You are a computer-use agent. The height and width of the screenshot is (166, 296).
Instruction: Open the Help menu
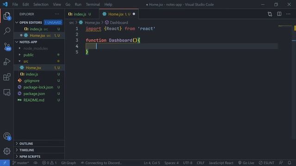coord(108,4)
